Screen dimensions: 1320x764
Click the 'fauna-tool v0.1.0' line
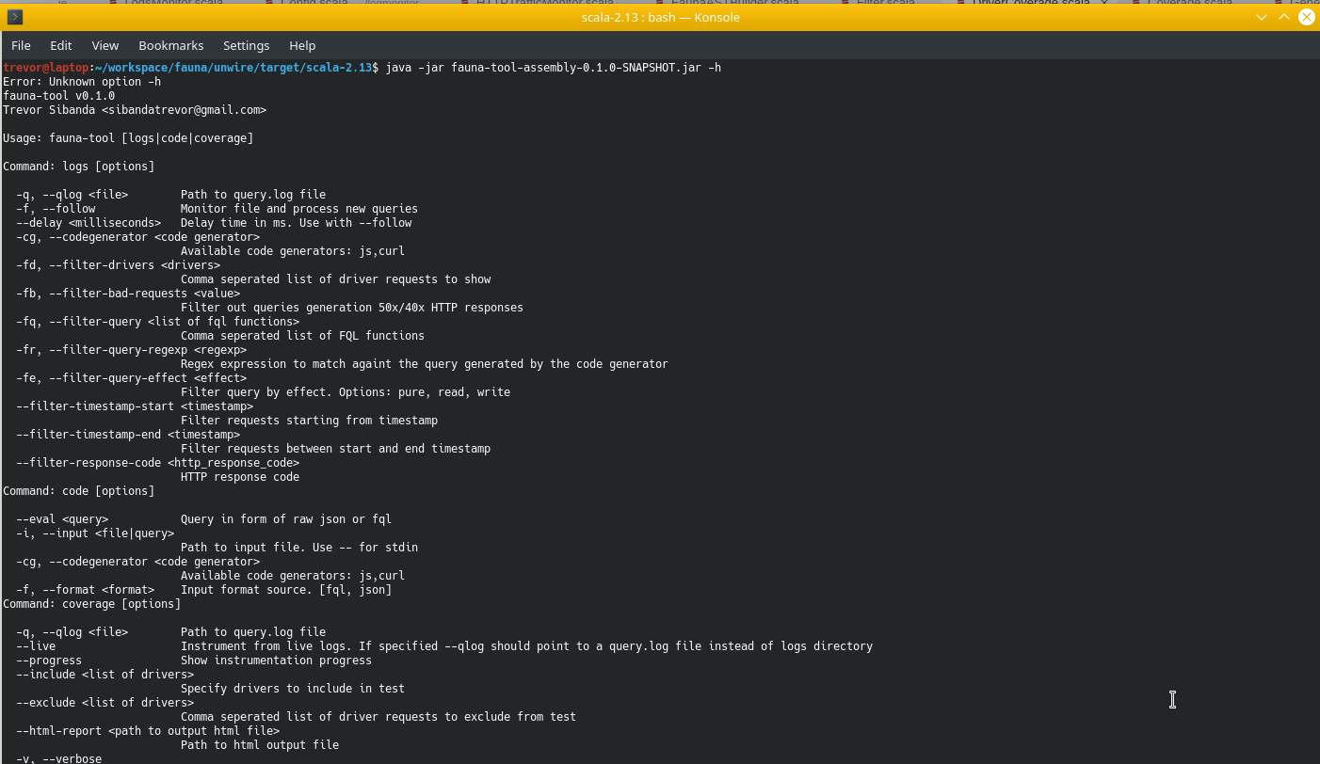pos(59,96)
